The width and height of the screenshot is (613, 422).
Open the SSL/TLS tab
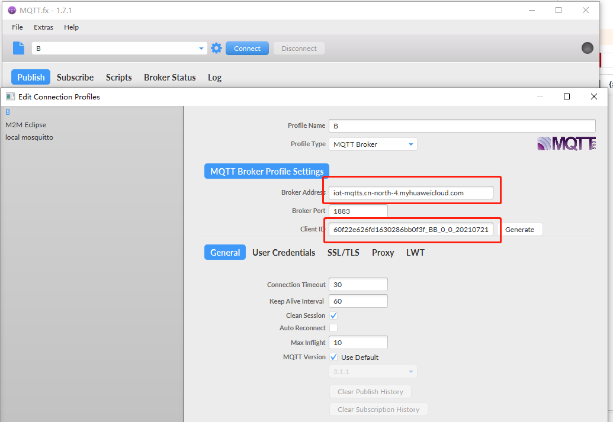pyautogui.click(x=344, y=252)
